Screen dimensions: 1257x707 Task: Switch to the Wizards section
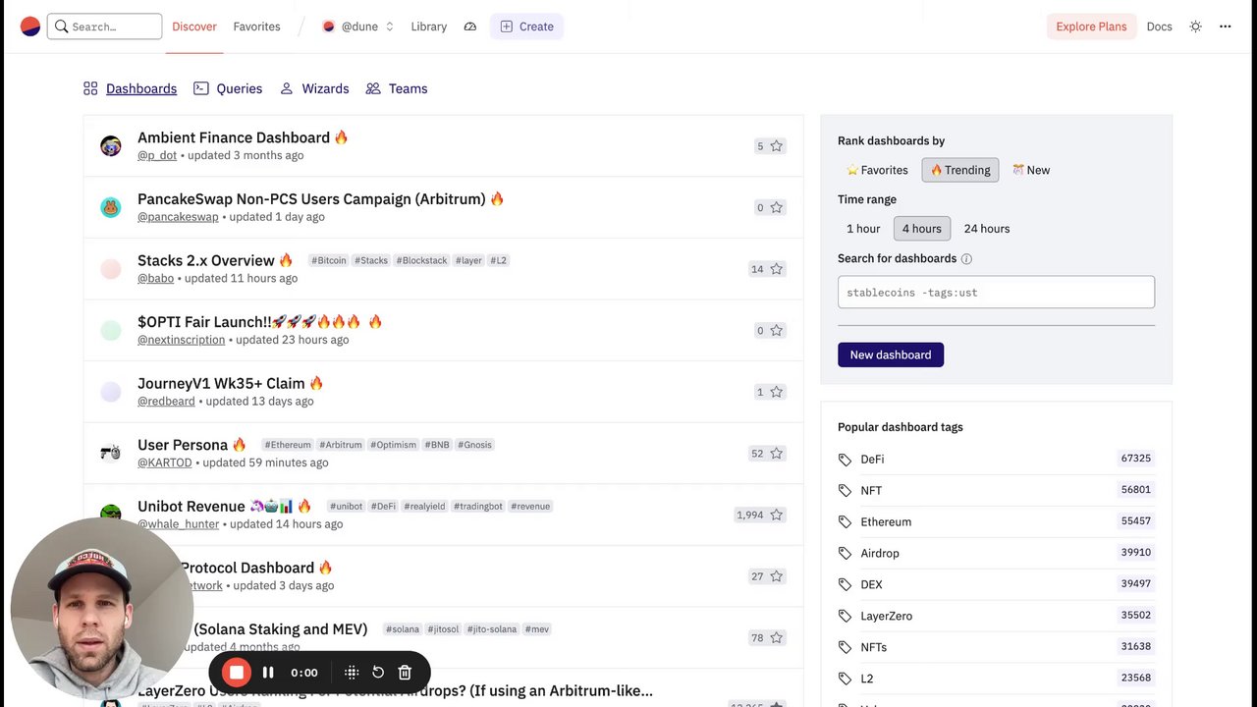[x=314, y=88]
